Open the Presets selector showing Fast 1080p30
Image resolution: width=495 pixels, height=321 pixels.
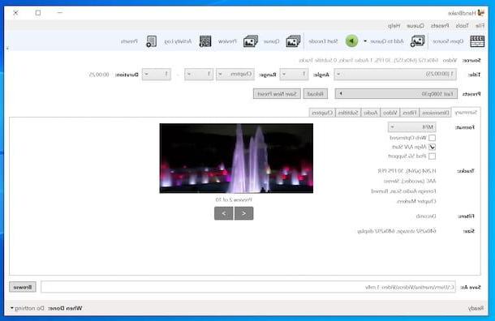pos(396,94)
